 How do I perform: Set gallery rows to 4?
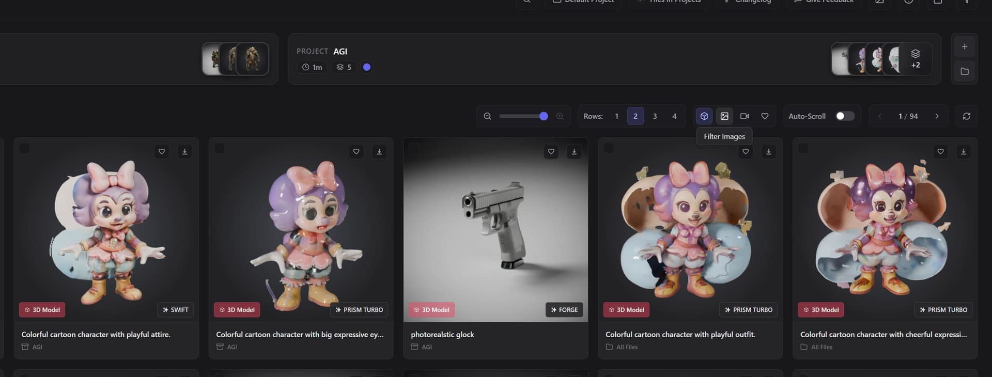coord(674,116)
